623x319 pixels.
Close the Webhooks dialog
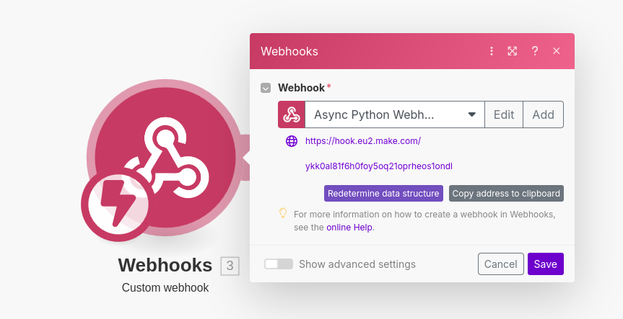click(x=557, y=51)
